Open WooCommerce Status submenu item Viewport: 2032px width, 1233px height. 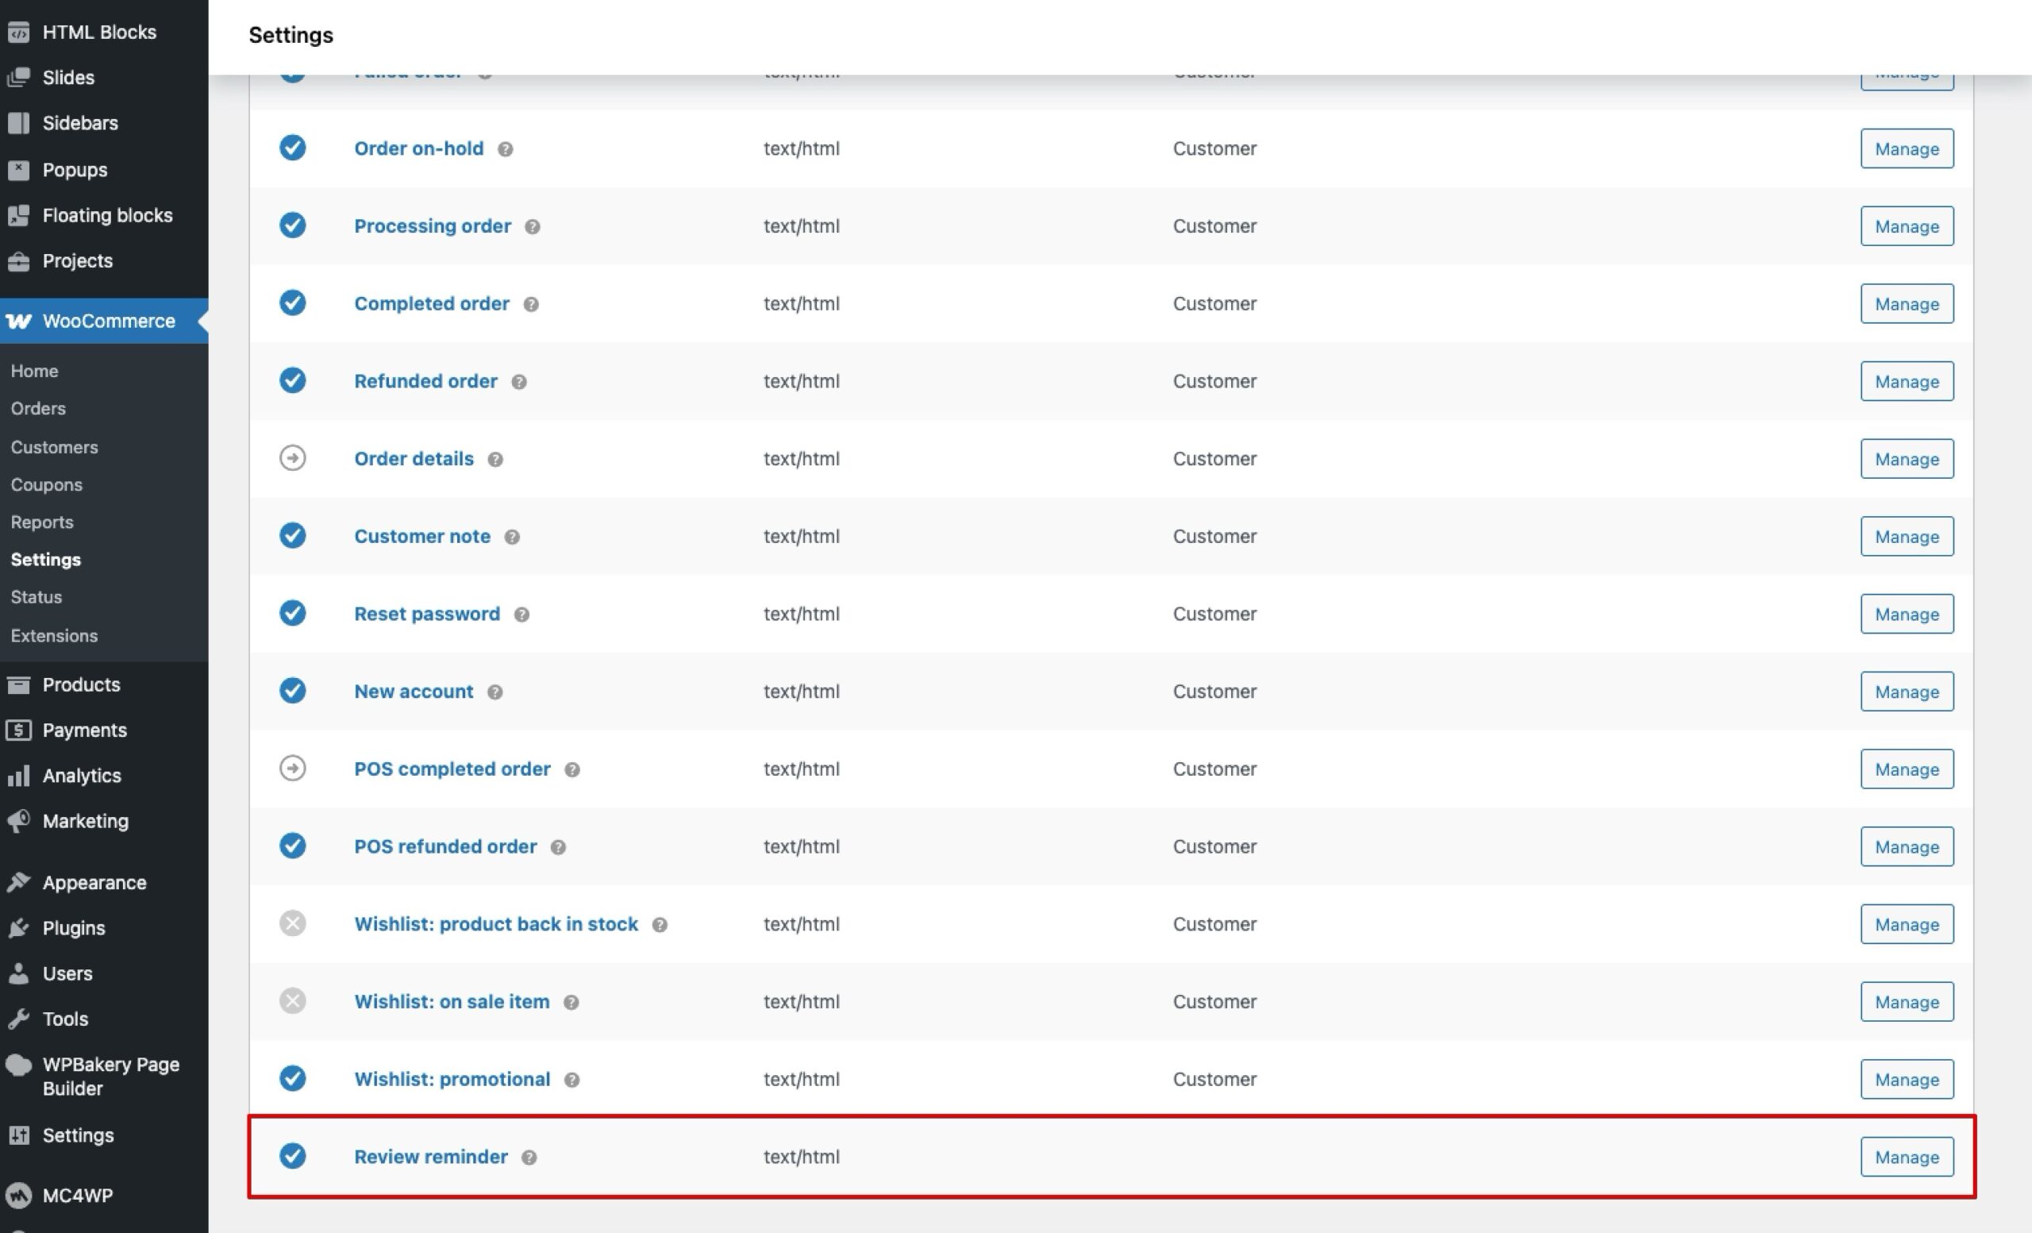click(x=37, y=596)
